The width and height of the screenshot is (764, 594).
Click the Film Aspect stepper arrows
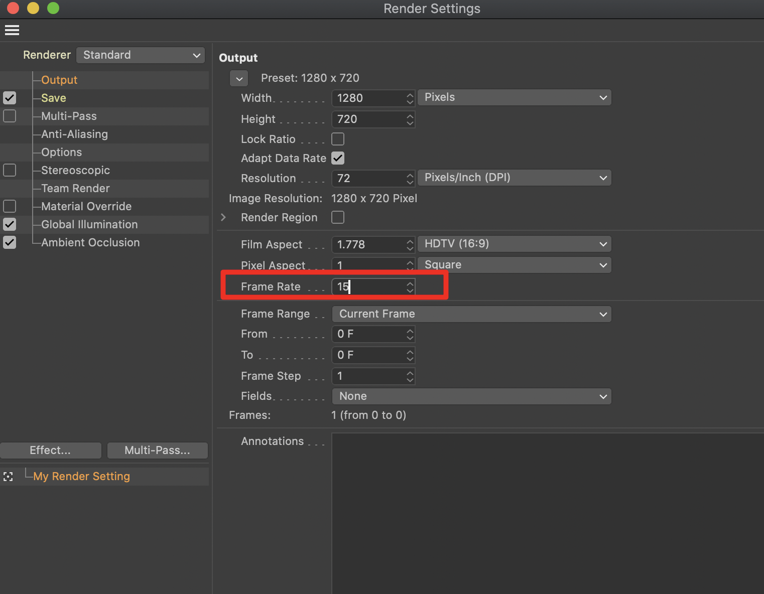410,245
